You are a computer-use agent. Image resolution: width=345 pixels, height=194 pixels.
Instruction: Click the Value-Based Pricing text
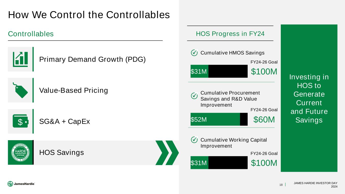pyautogui.click(x=74, y=90)
